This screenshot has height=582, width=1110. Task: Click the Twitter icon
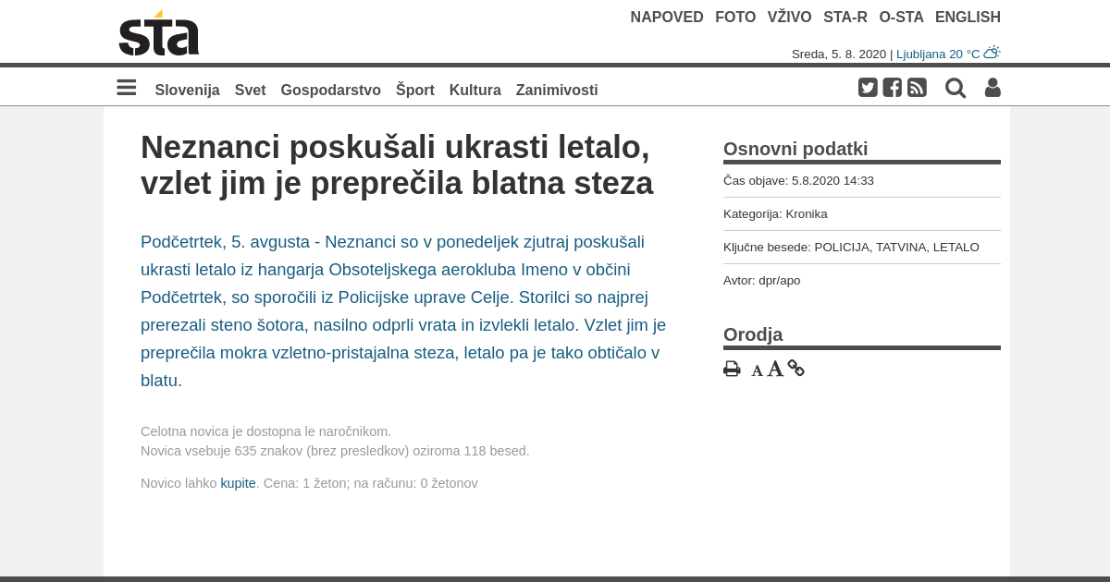coord(868,88)
